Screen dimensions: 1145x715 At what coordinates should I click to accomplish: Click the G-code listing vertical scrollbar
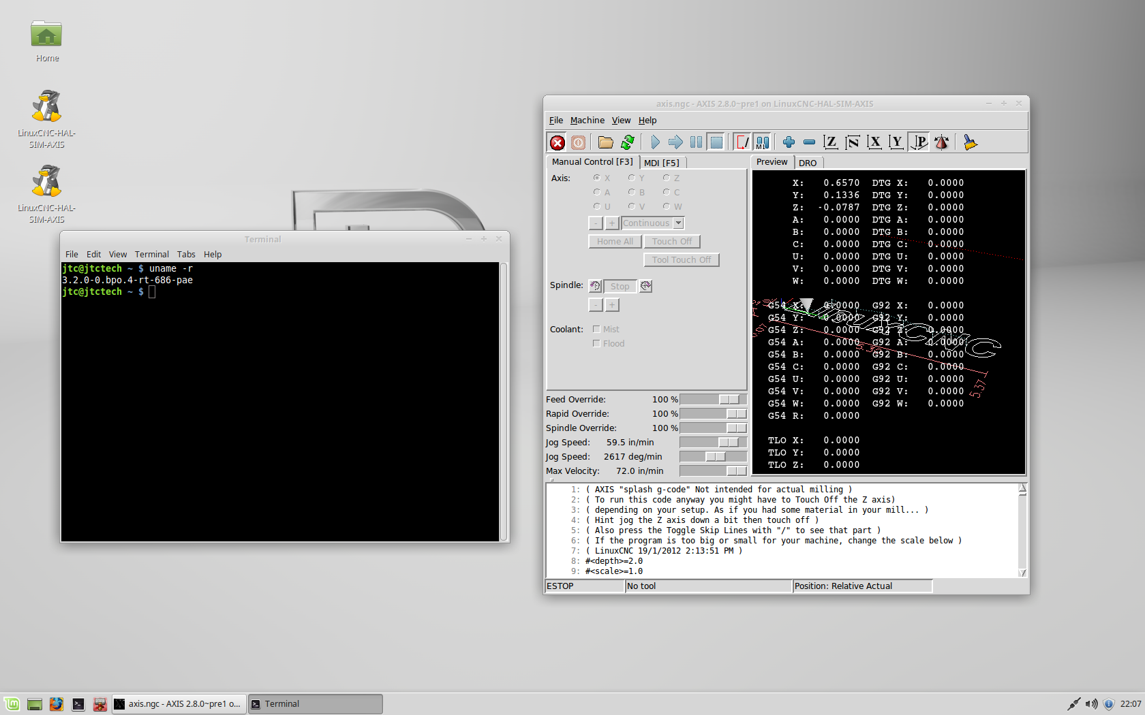tap(1022, 530)
